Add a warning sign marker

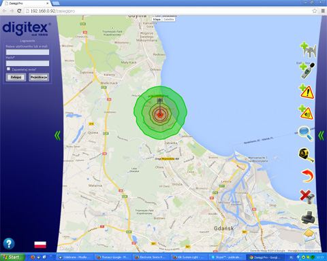[307, 92]
